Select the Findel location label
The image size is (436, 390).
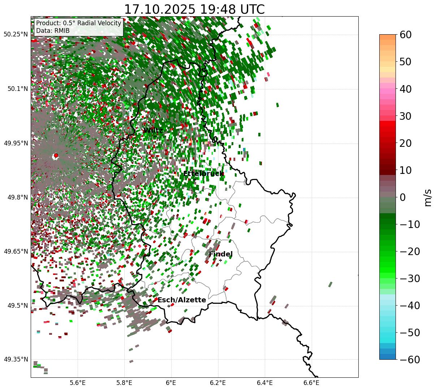tap(221, 254)
